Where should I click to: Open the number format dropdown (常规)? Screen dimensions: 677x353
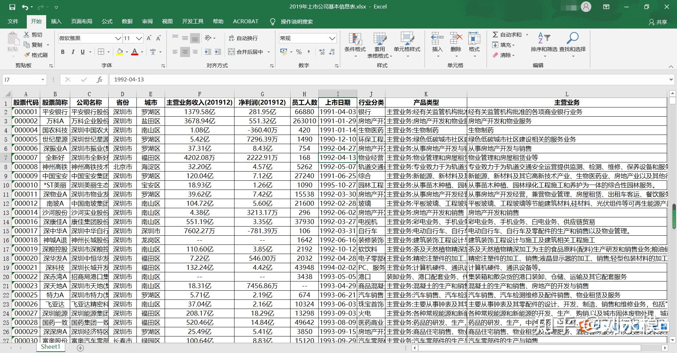(332, 38)
